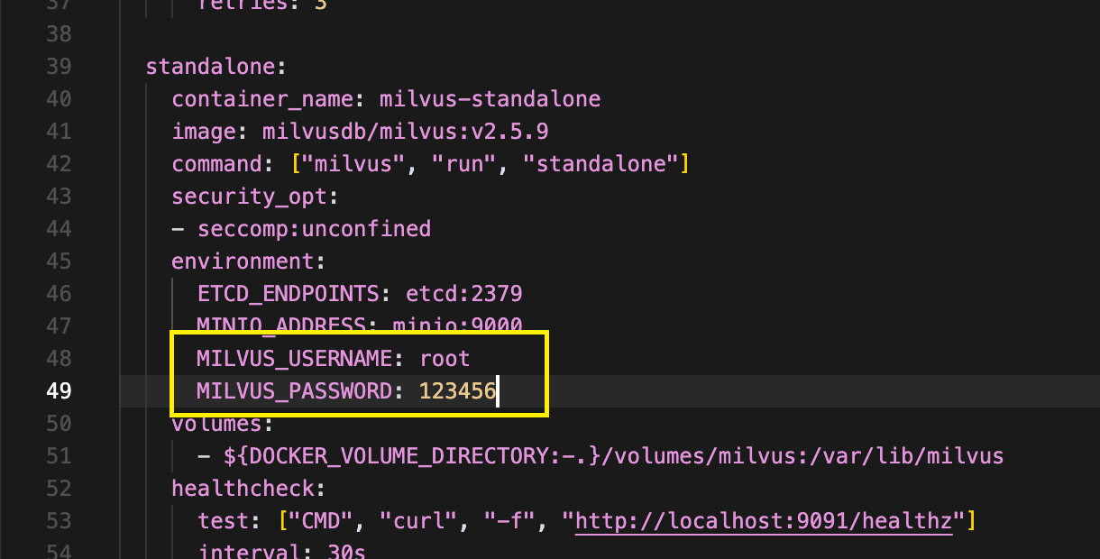Click line number 42 in the gutter
The width and height of the screenshot is (1100, 559).
[x=59, y=163]
